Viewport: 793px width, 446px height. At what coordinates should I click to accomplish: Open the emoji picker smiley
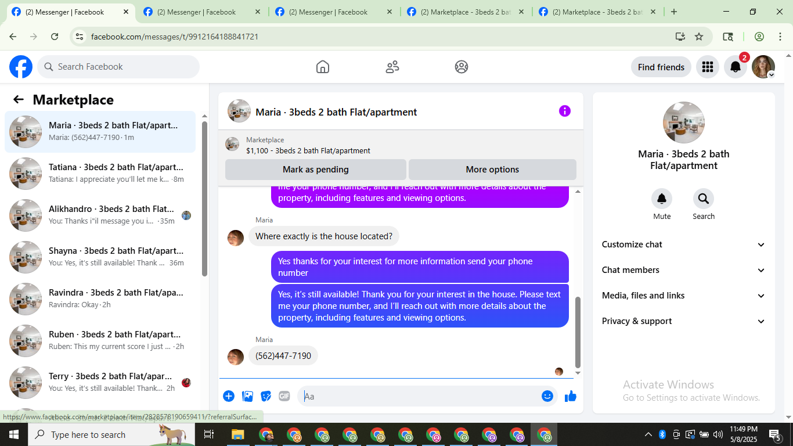547,396
